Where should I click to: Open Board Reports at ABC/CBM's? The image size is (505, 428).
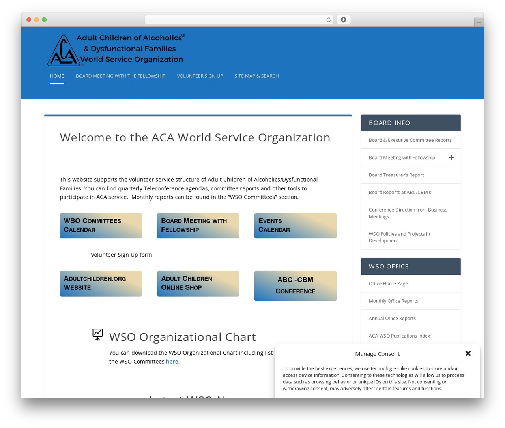click(x=400, y=192)
